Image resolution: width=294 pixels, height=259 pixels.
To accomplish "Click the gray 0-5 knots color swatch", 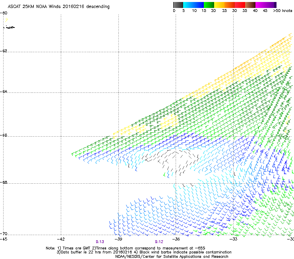I will pos(178,5).
